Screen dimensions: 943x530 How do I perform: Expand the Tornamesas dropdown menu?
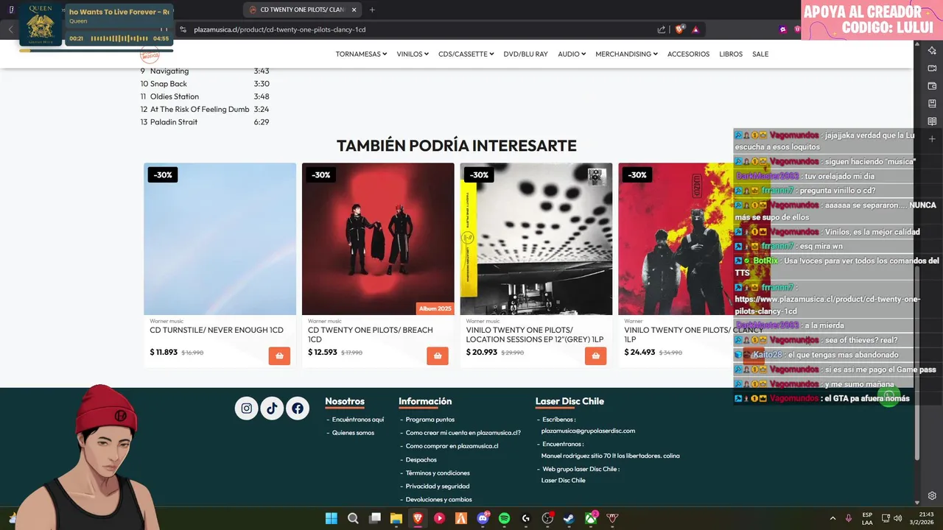[x=361, y=54]
